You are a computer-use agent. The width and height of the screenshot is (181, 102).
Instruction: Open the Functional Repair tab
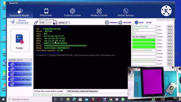(20, 12)
